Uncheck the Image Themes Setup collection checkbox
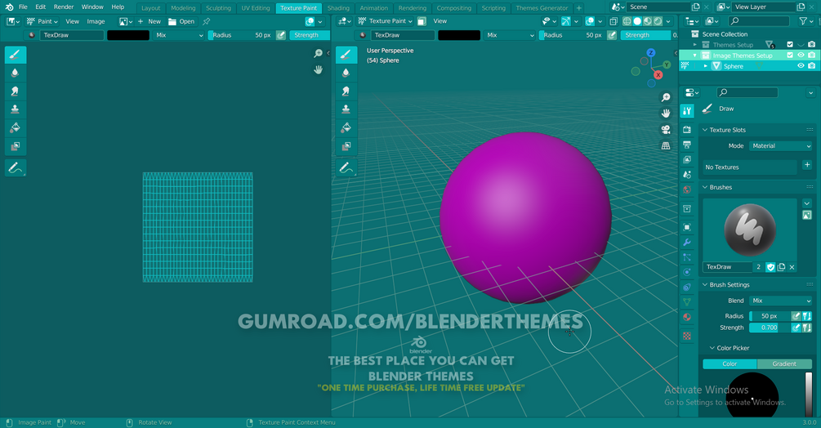The height and width of the screenshot is (428, 821). coord(790,55)
